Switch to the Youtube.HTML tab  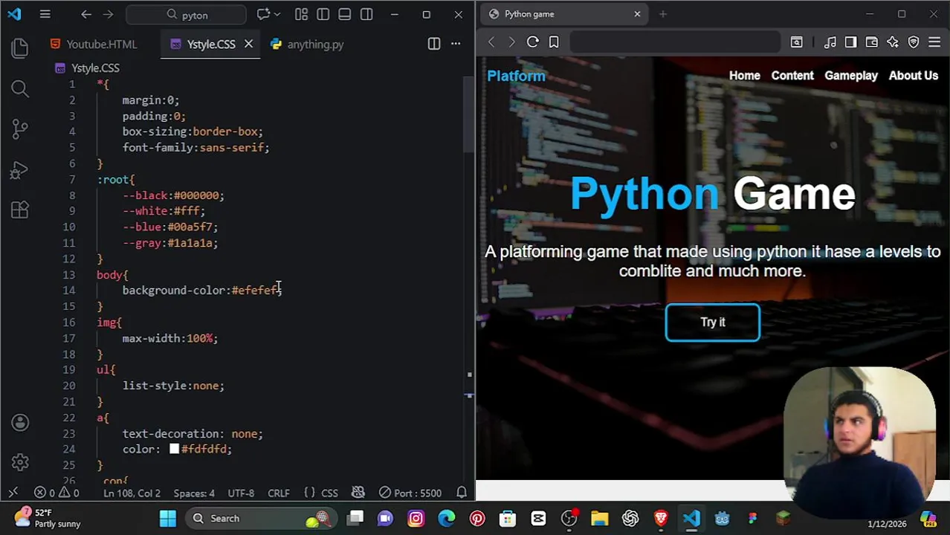pos(94,44)
